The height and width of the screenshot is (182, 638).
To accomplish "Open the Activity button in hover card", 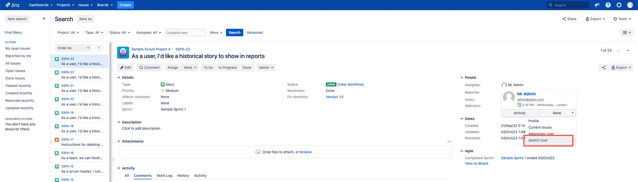I will point(520,113).
